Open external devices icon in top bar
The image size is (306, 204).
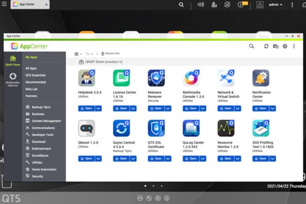227,5
